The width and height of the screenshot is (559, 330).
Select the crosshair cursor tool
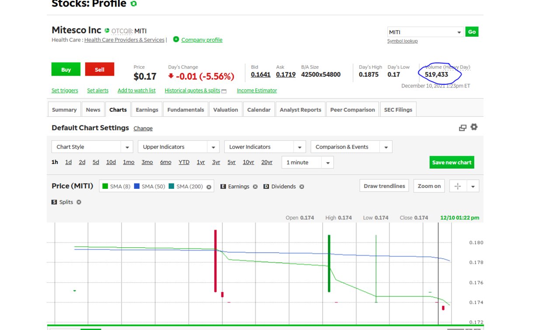[458, 186]
